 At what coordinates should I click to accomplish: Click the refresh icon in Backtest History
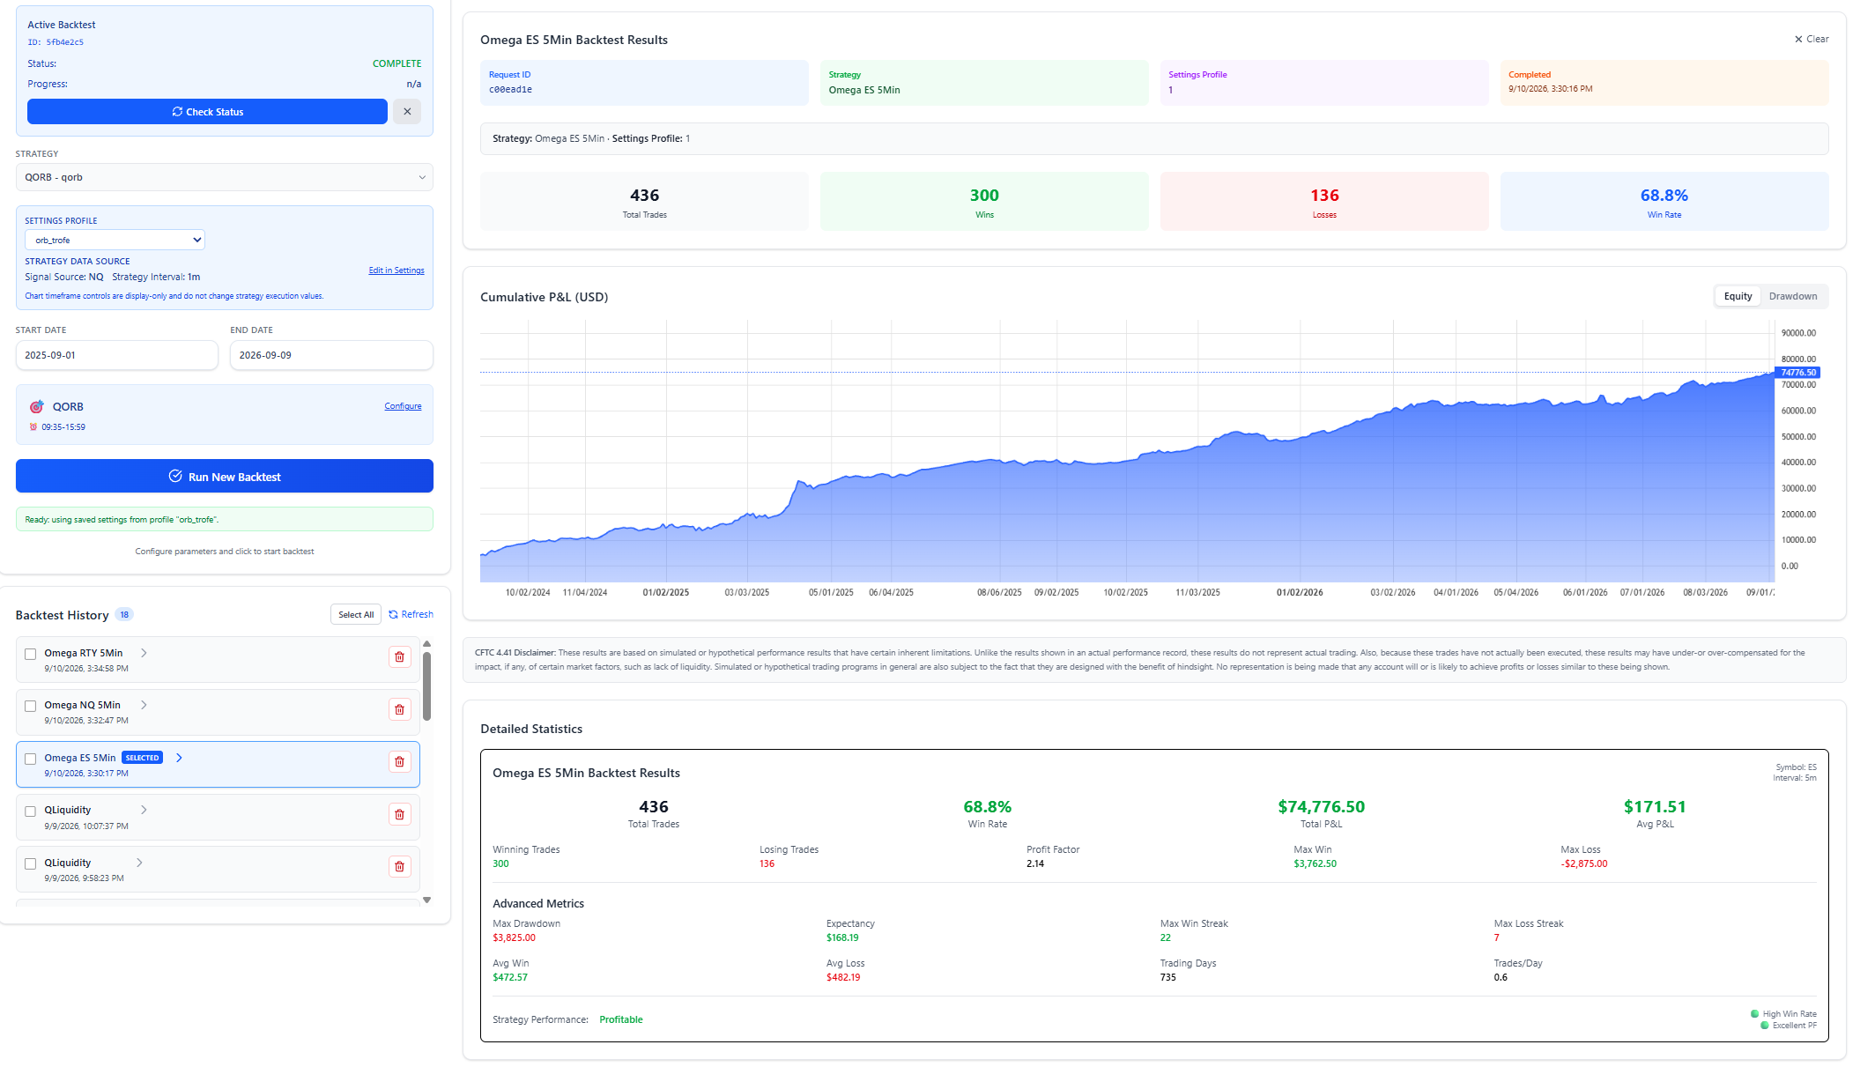(394, 615)
